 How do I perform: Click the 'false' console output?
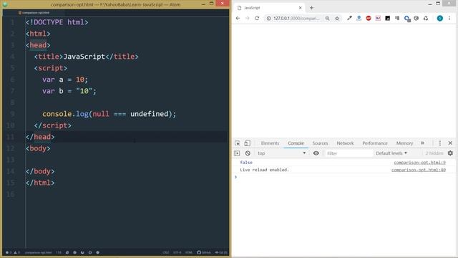pos(246,163)
